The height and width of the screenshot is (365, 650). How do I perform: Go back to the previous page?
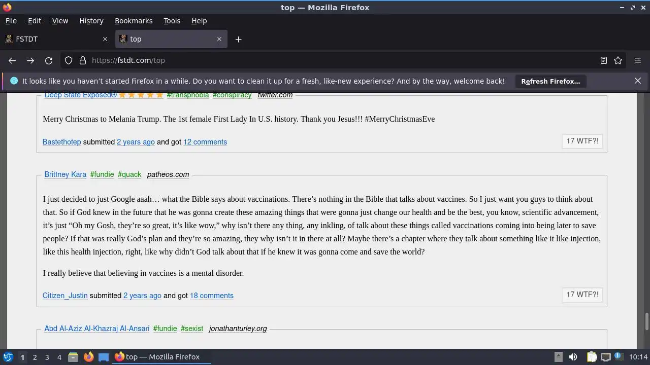pyautogui.click(x=12, y=60)
